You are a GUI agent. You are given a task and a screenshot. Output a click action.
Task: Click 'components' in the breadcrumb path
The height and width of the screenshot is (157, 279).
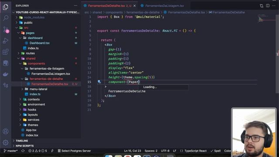click(114, 12)
